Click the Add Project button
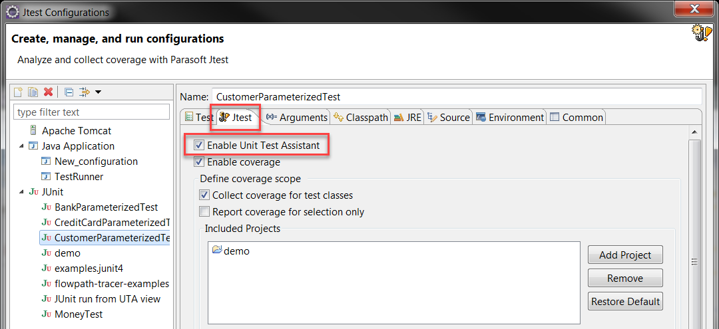 (x=625, y=255)
